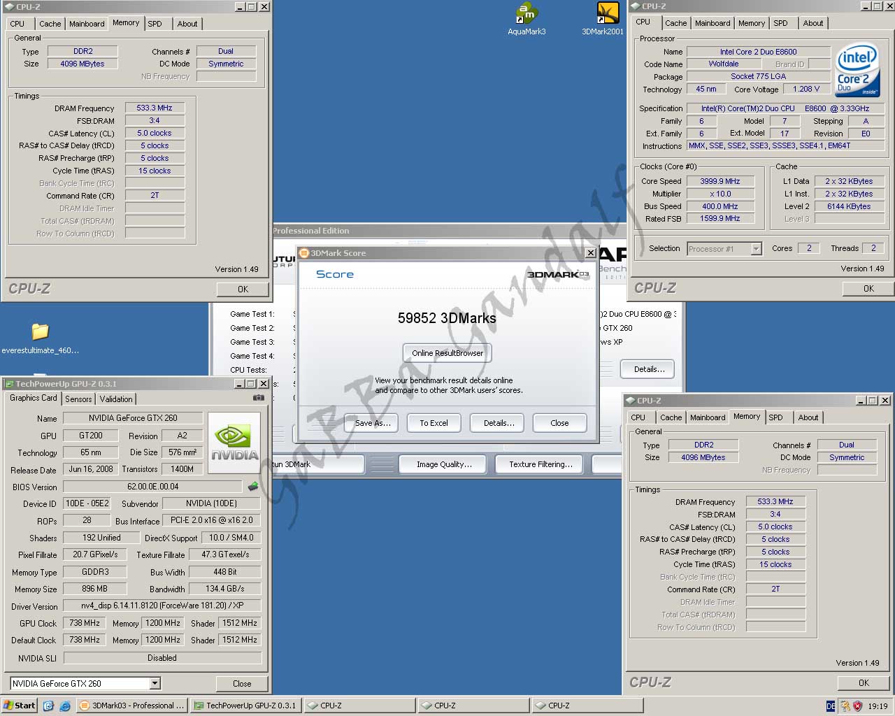
Task: Close the 3DMark Score dialog with X
Action: [590, 253]
